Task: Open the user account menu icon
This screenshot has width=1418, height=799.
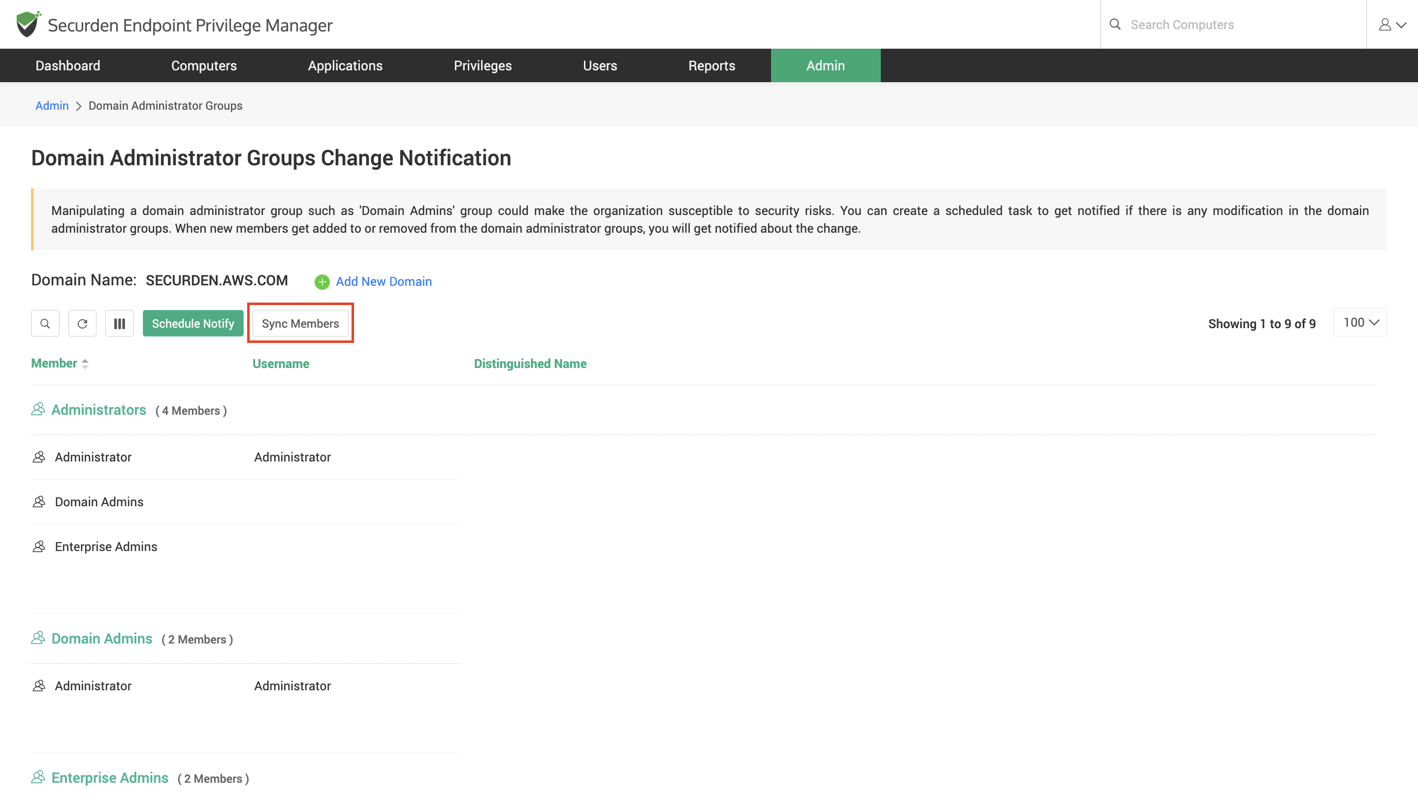Action: tap(1392, 25)
